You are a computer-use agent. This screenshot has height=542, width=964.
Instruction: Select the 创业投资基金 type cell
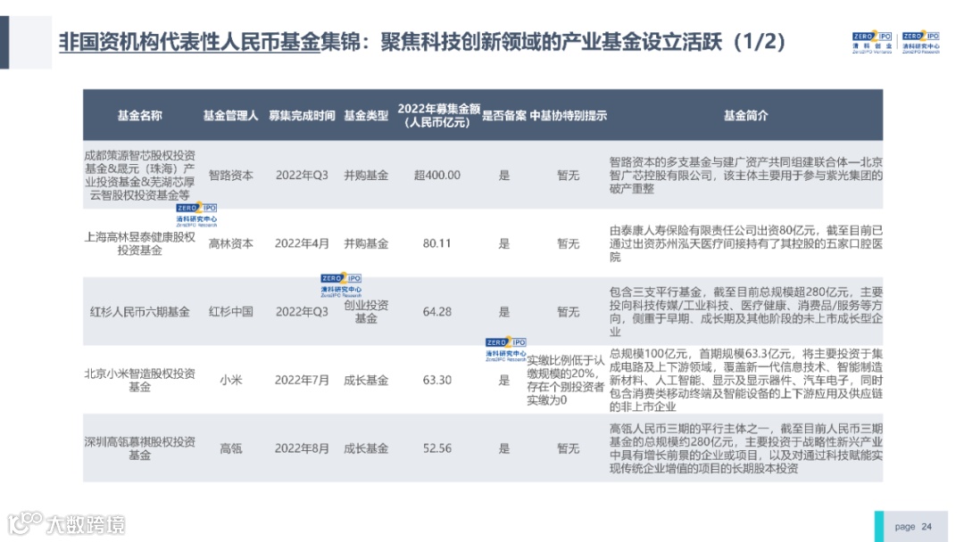pyautogui.click(x=366, y=312)
